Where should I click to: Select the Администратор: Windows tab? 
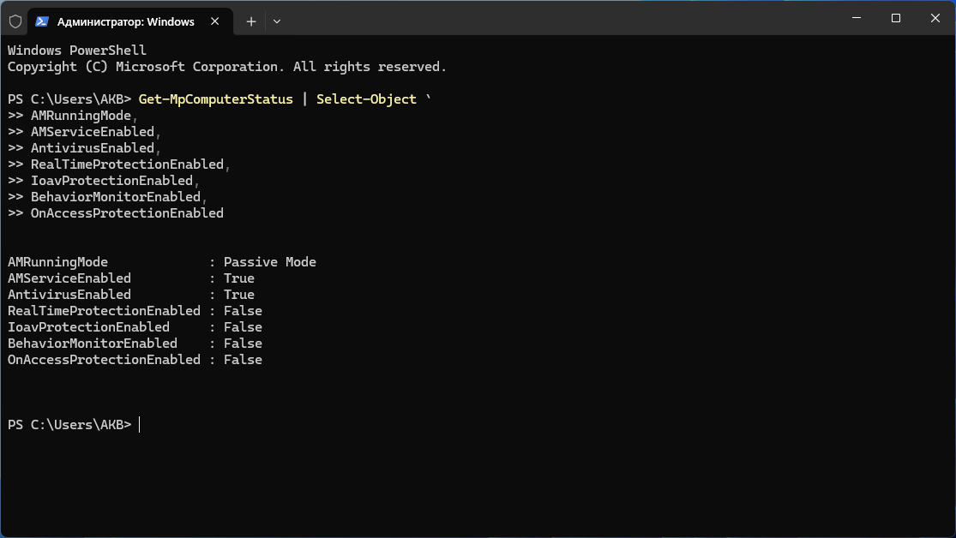[130, 21]
